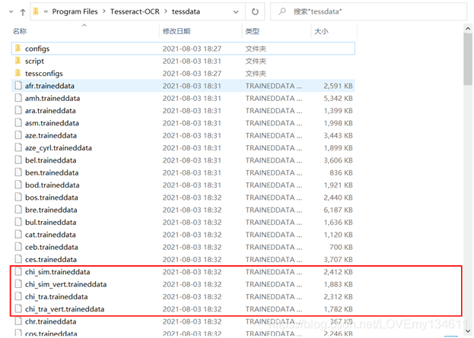The image size is (474, 338).
Task: Click cat.traineddata file icon
Action: click(x=18, y=234)
